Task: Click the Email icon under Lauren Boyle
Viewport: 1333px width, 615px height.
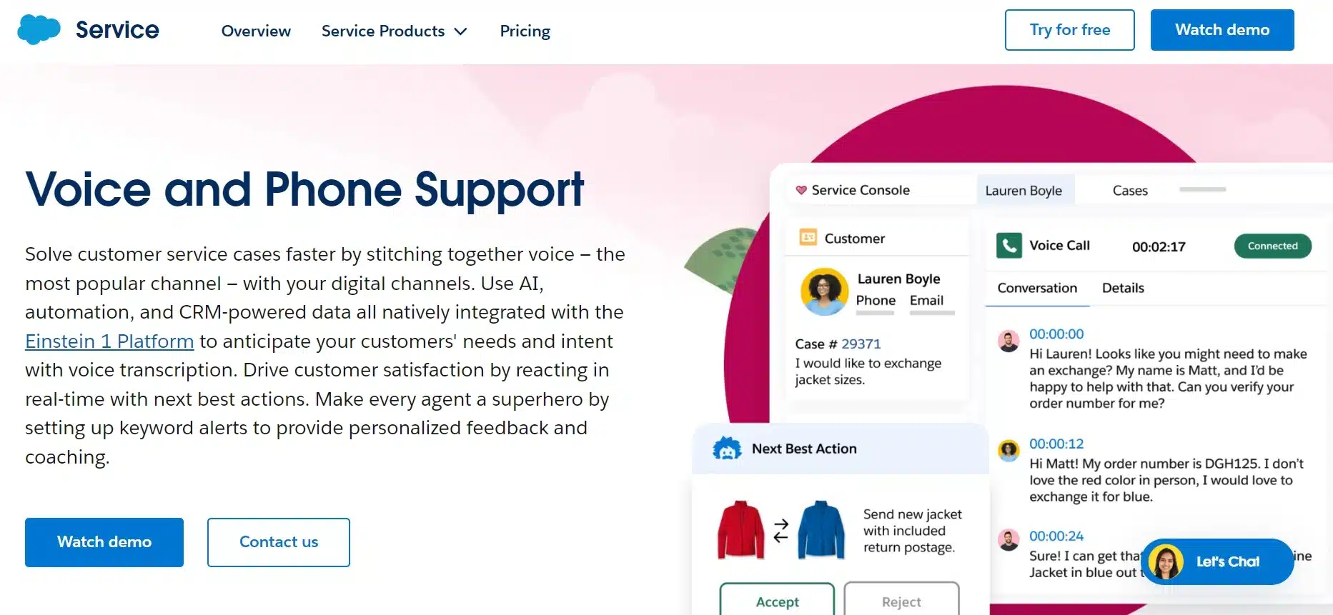Action: [x=927, y=301]
